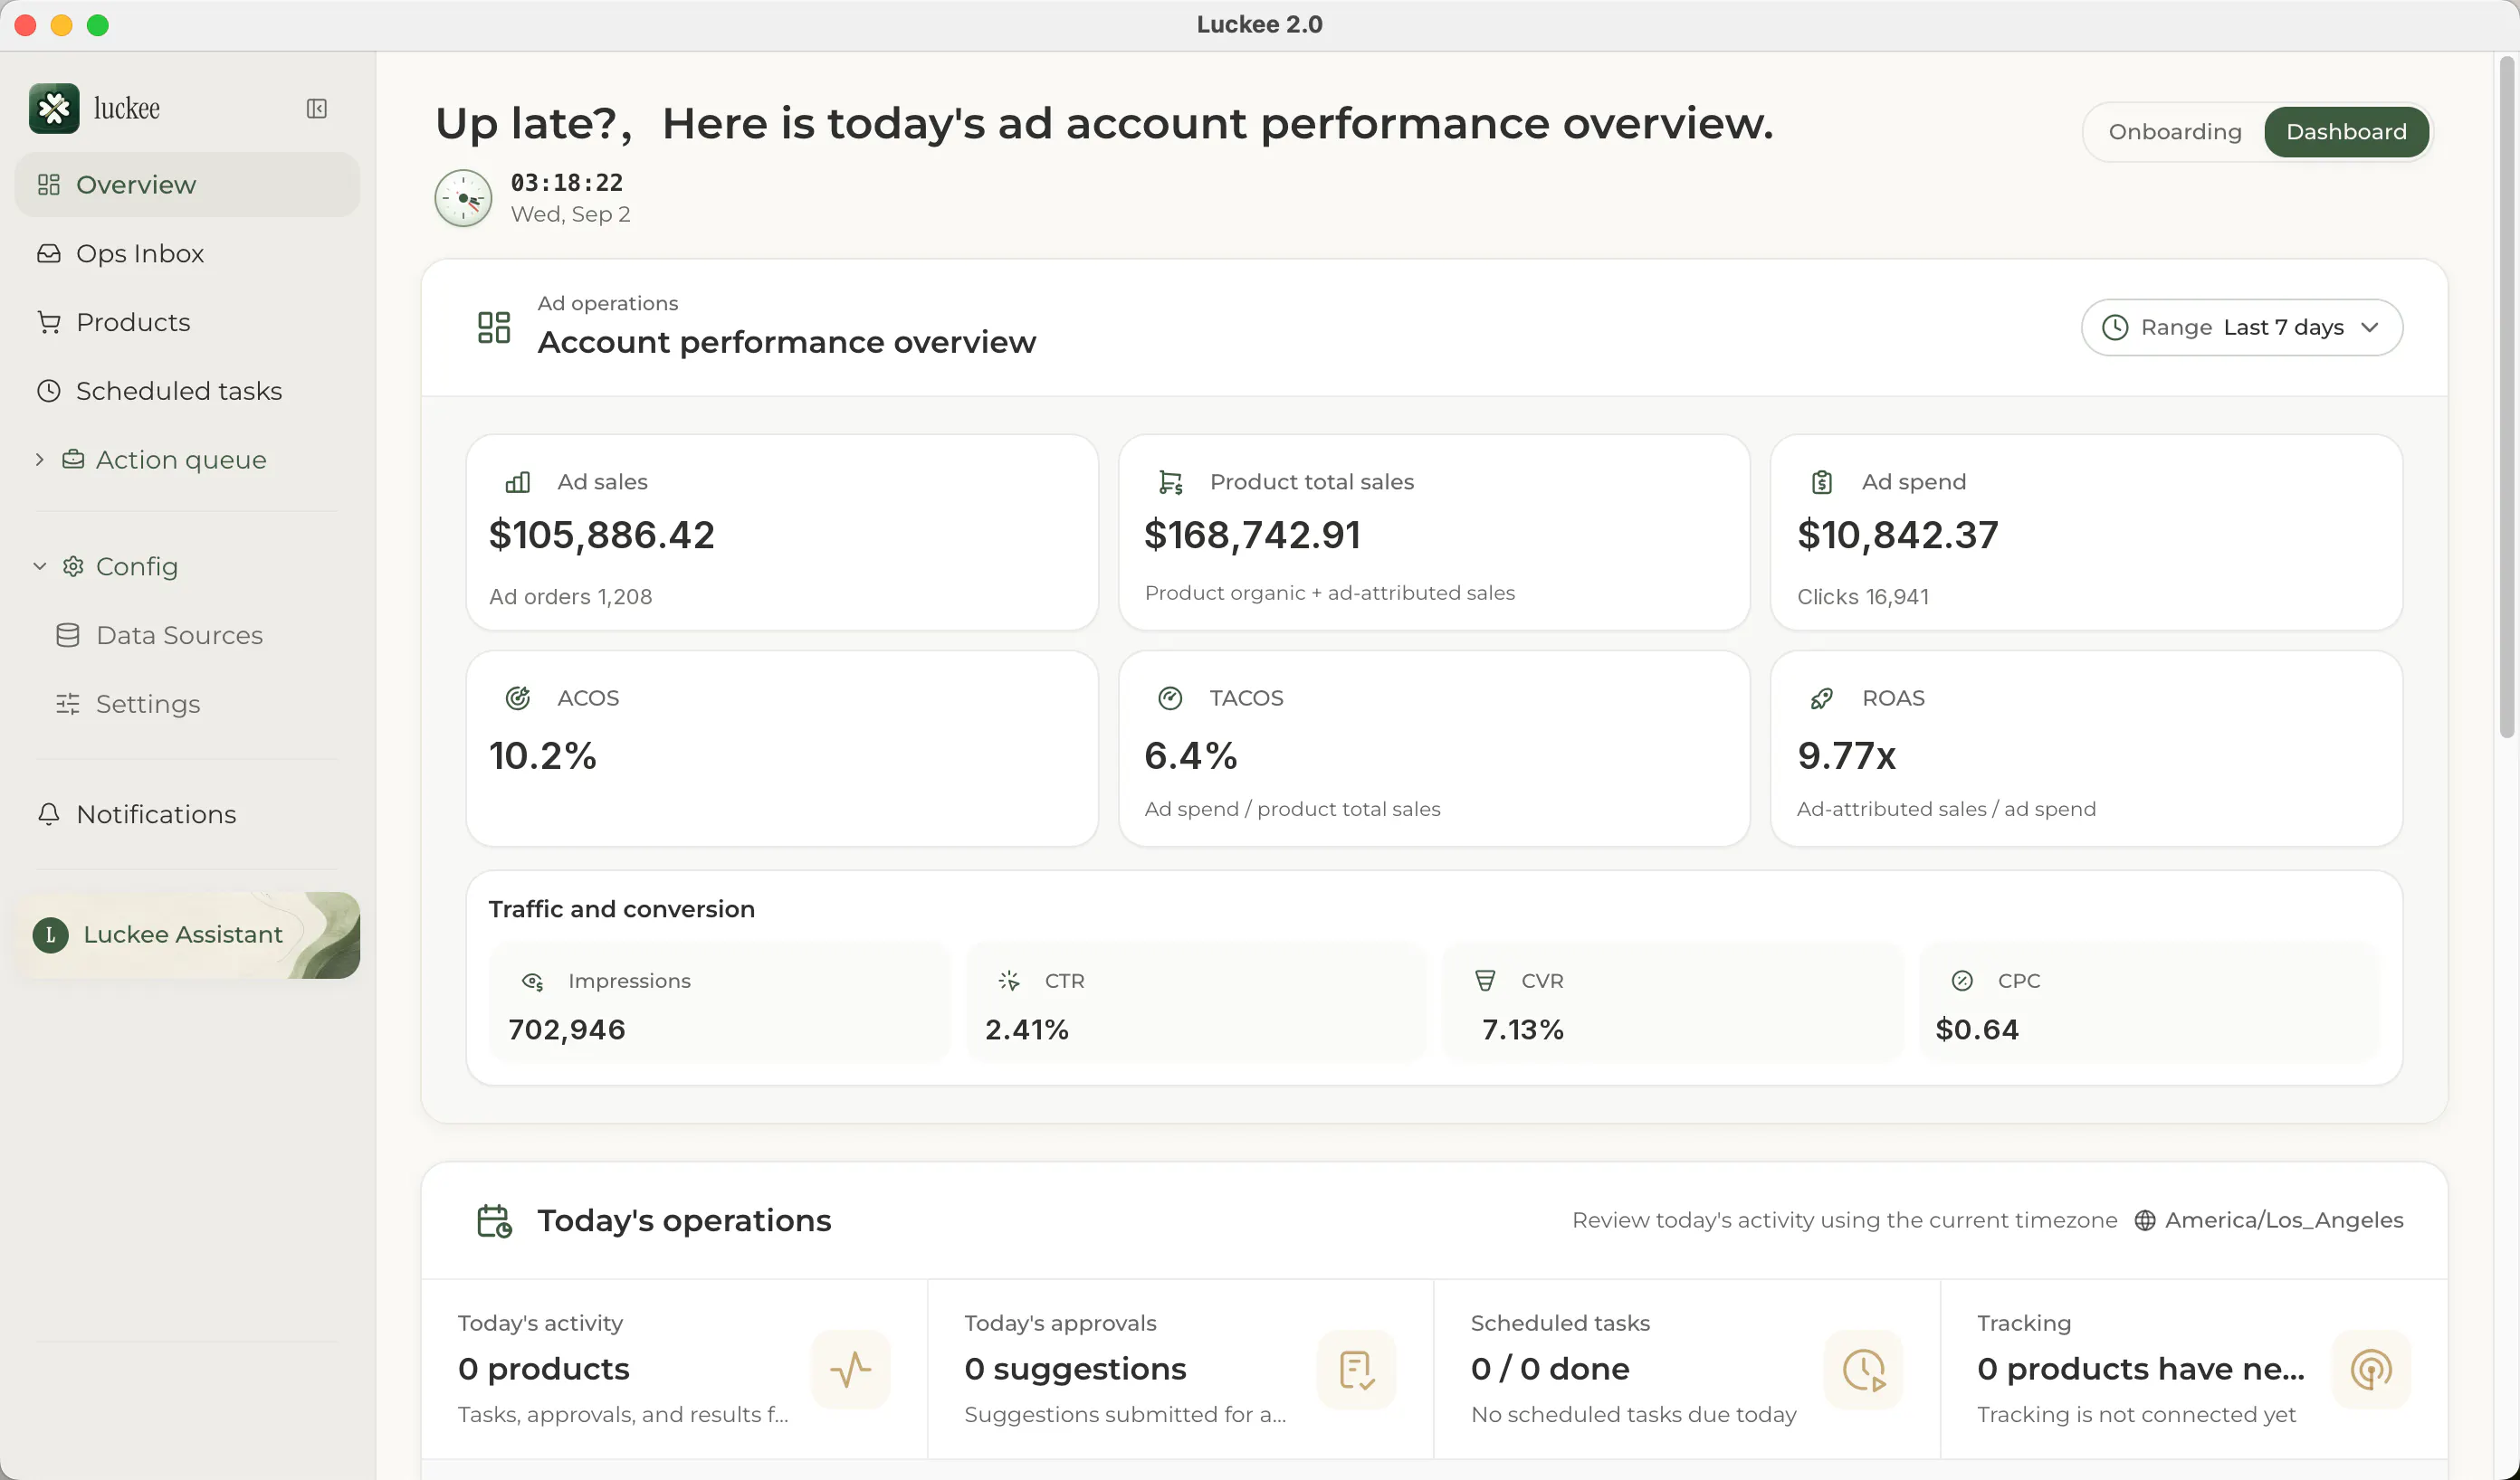Click the $105,886.42 Ad sales value
2520x1480 pixels.
602,535
